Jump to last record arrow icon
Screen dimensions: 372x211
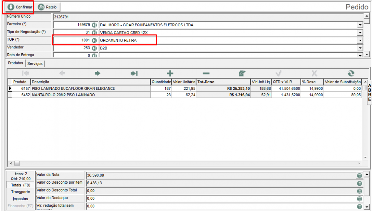coord(134,73)
